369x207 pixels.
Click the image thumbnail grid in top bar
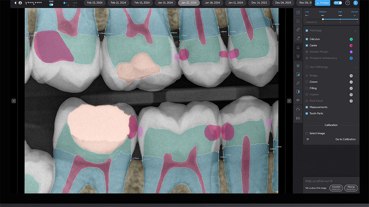pos(70,4)
